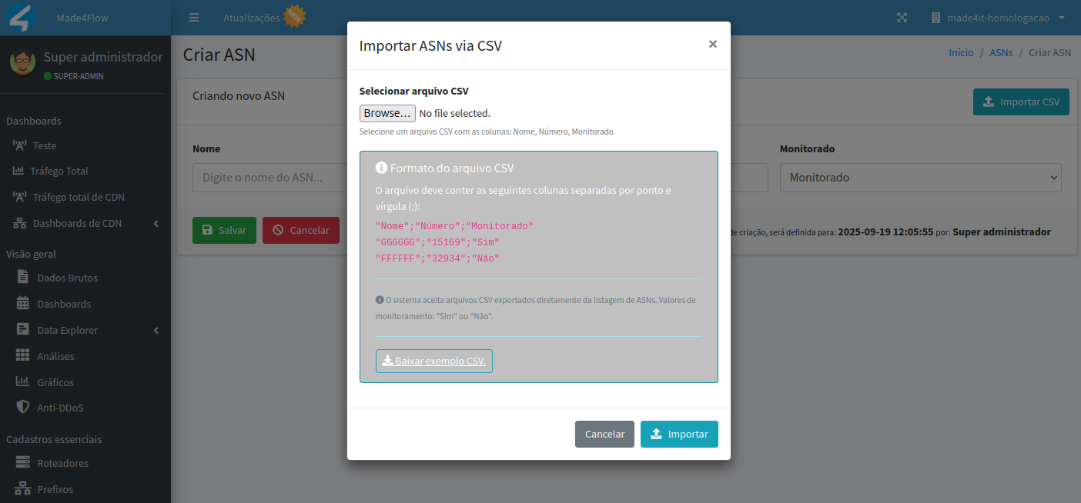Download the example CSV file
The width and height of the screenshot is (1081, 503).
click(434, 361)
